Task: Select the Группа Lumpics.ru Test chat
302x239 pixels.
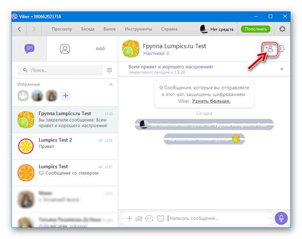Action: [x=65, y=119]
